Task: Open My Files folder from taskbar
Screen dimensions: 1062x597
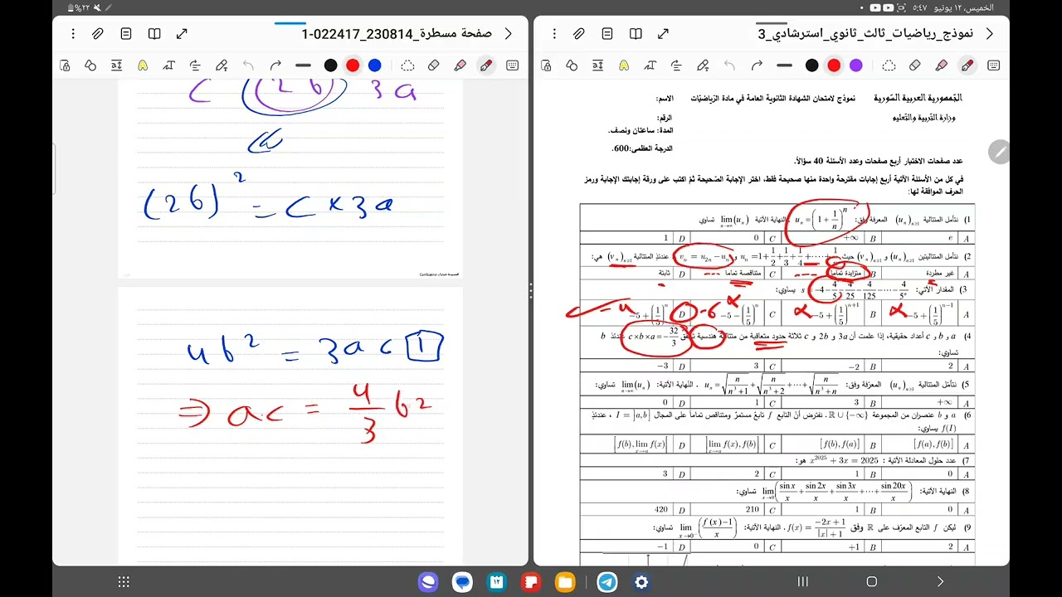Action: point(564,582)
